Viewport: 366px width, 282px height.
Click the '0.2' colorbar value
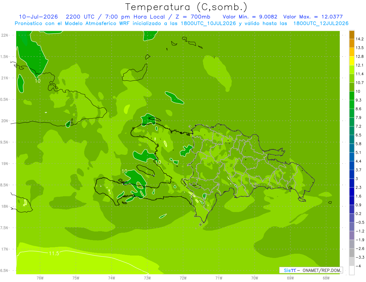pos(359,214)
